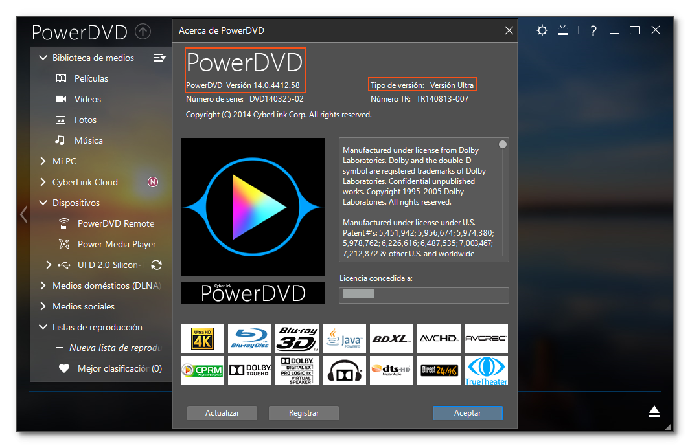This screenshot has width=690, height=448.
Task: Click the Música note icon
Action: [x=60, y=140]
